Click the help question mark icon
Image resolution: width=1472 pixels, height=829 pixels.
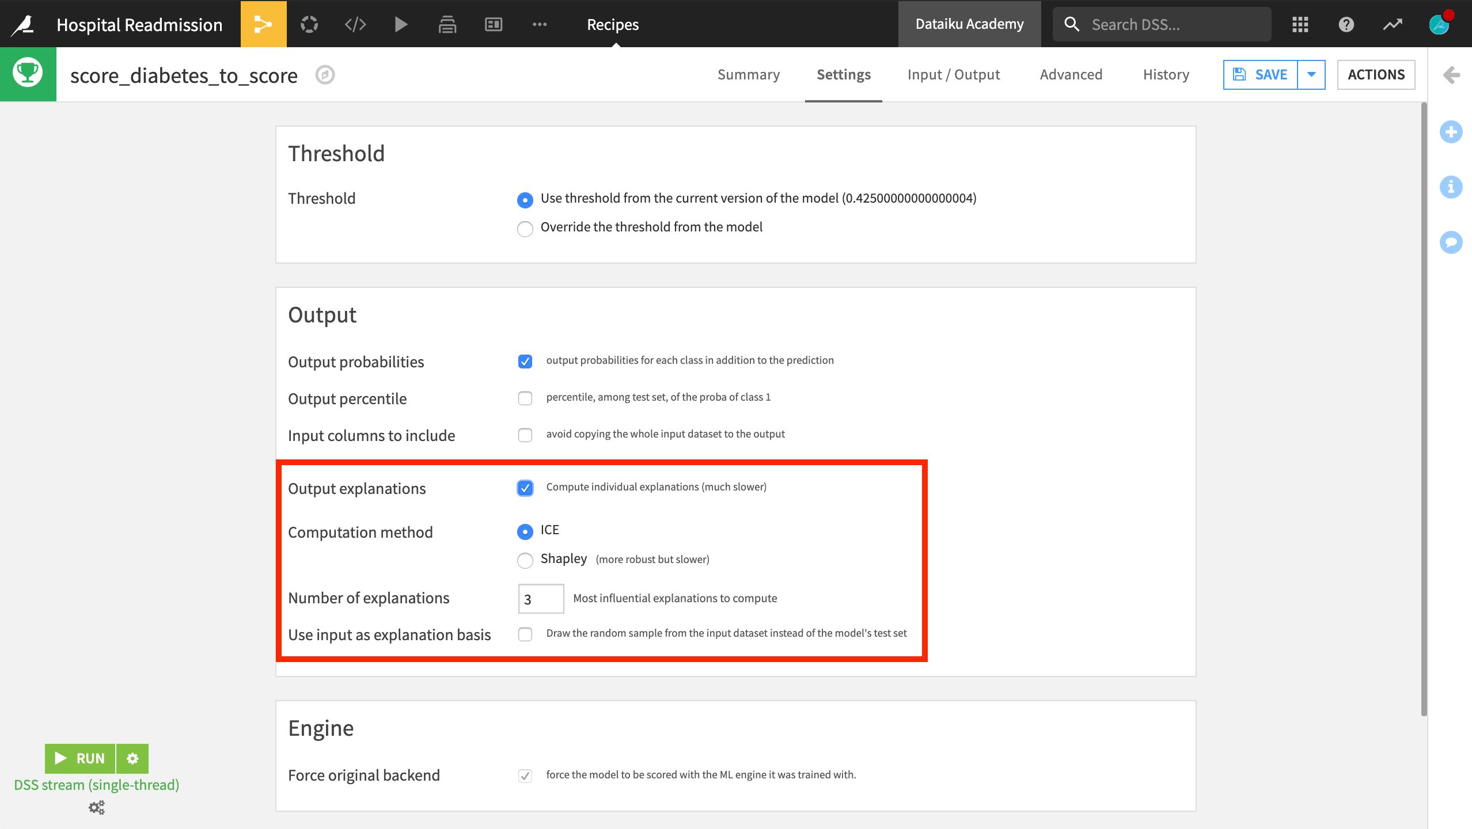[1346, 24]
